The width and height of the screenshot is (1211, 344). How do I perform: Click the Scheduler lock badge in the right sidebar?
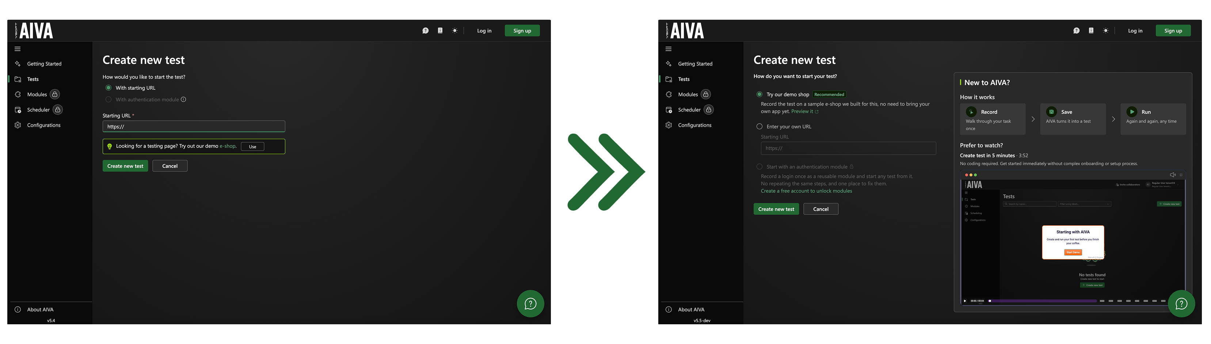point(708,110)
